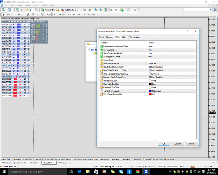
Task: Toggle the AutoTrading button
Action: [68, 10]
